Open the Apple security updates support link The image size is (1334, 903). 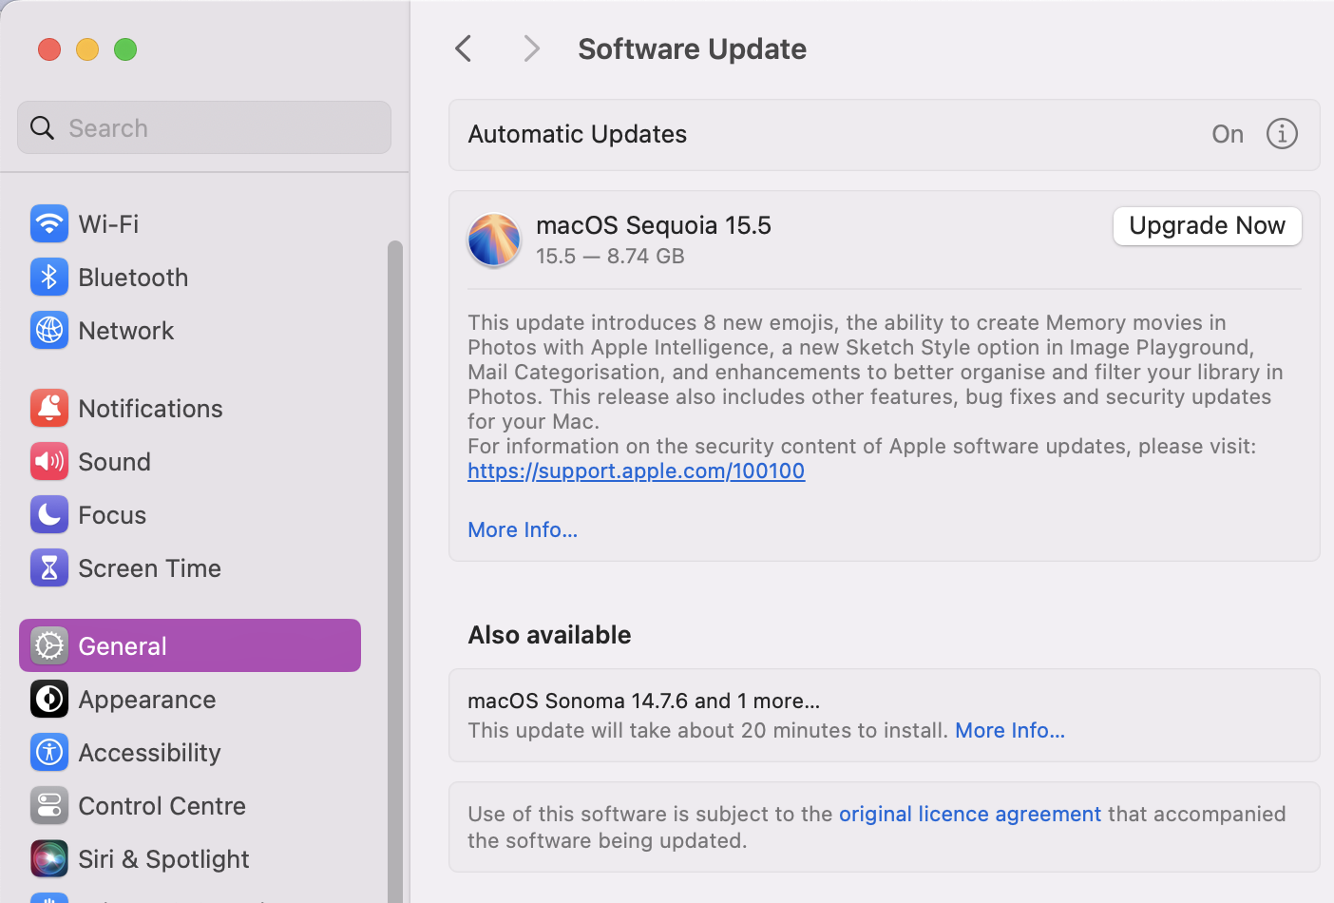click(636, 471)
